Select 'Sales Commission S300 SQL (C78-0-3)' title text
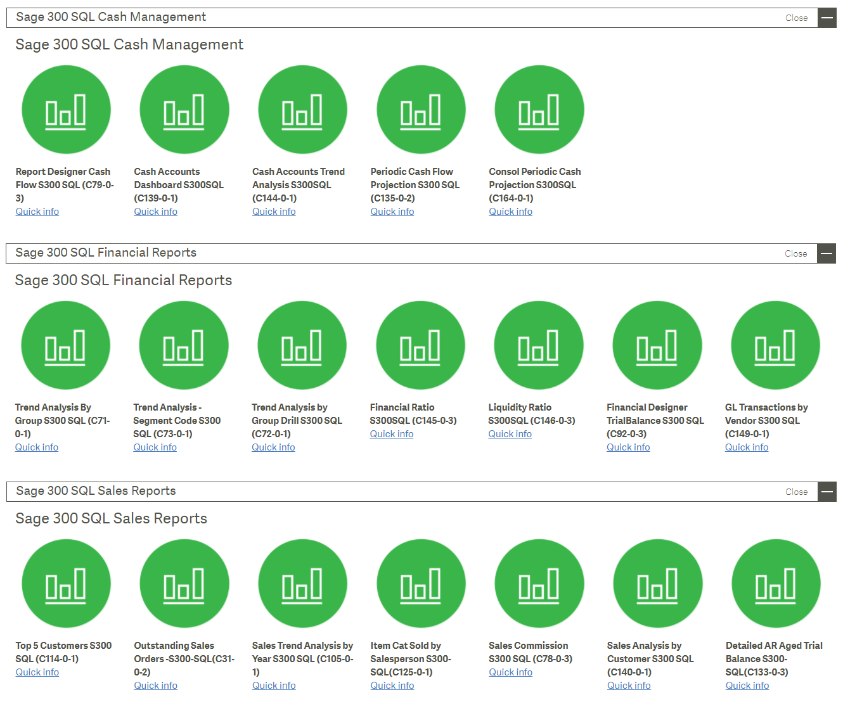Image resolution: width=843 pixels, height=716 pixels. tap(531, 652)
